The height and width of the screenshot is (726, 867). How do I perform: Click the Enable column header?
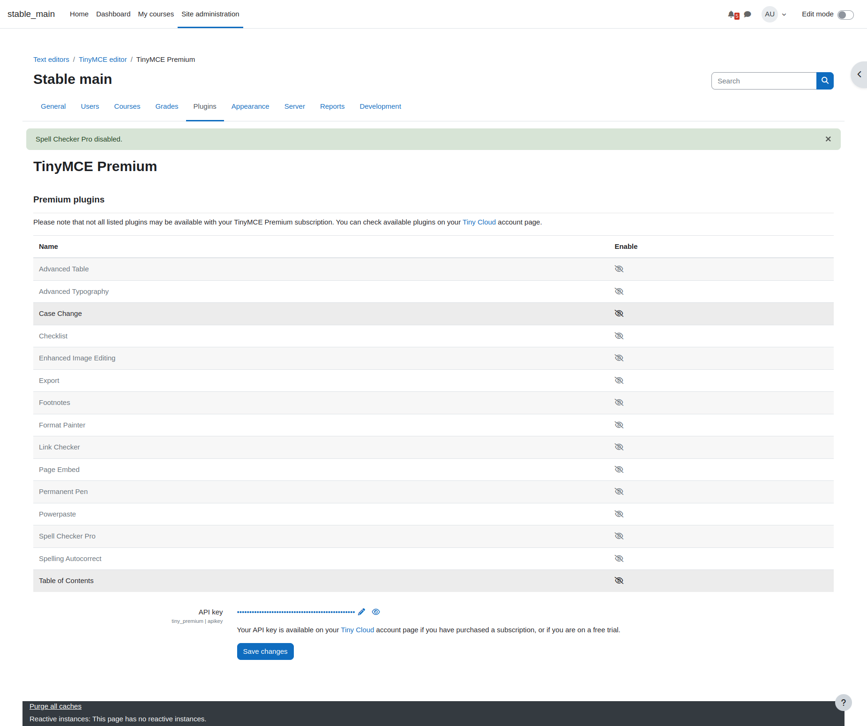[x=626, y=247]
